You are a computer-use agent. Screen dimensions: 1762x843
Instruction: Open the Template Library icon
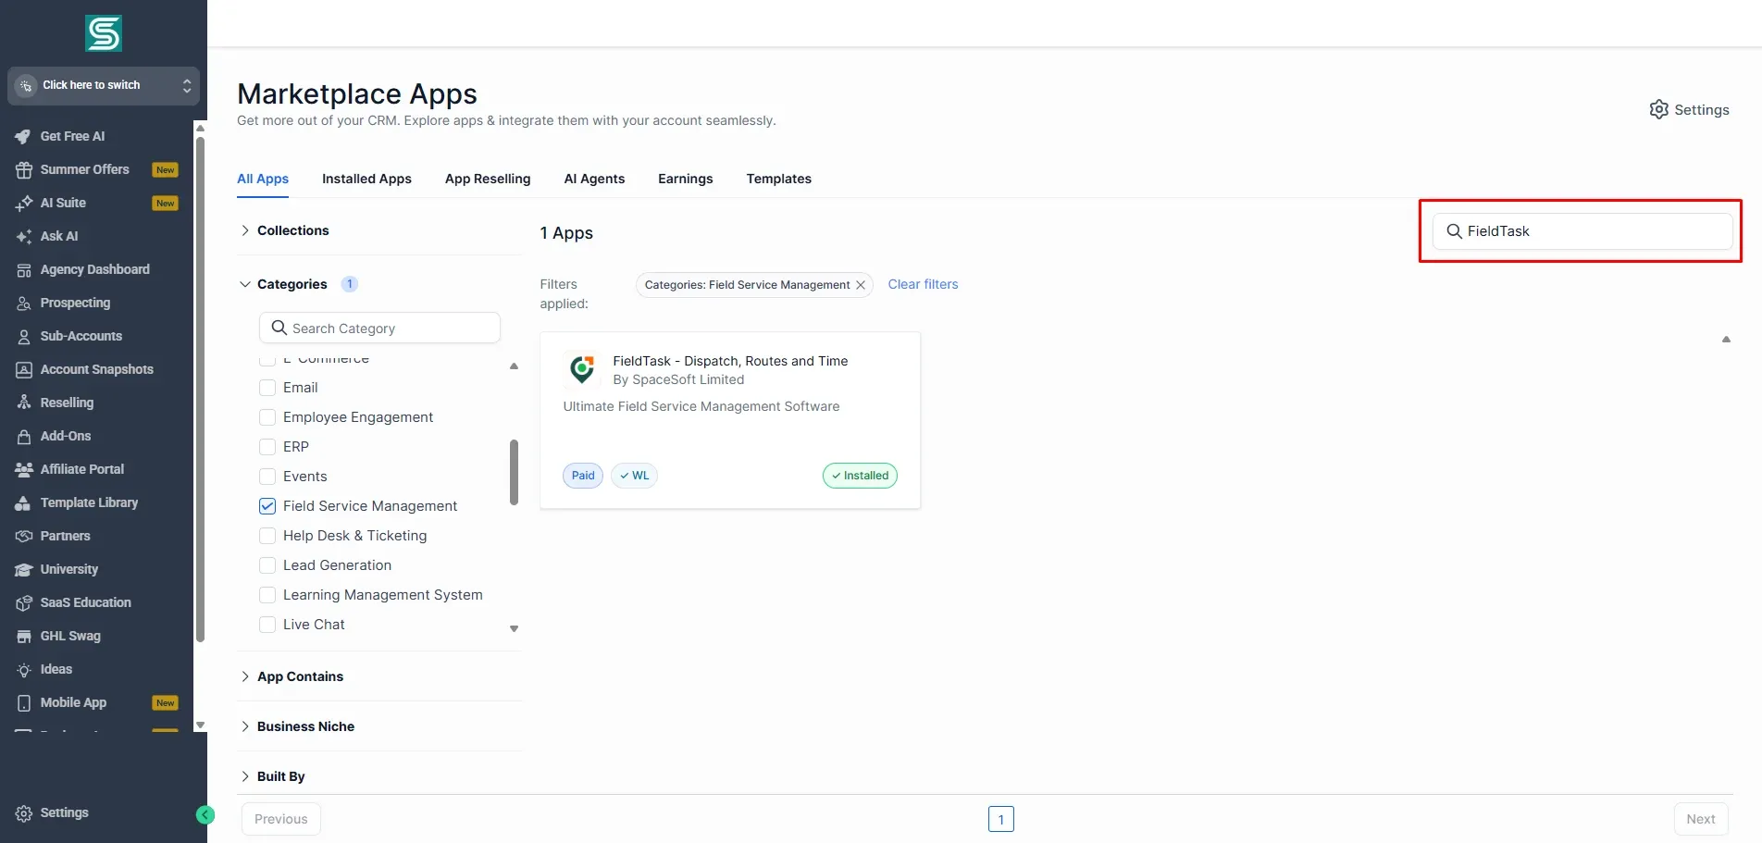(x=24, y=502)
